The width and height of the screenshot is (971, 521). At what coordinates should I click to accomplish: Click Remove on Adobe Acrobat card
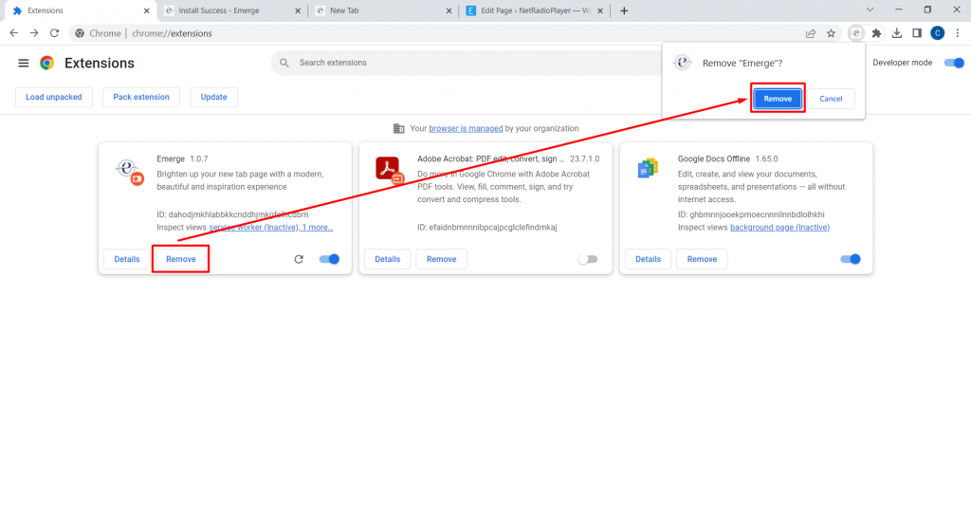[442, 259]
